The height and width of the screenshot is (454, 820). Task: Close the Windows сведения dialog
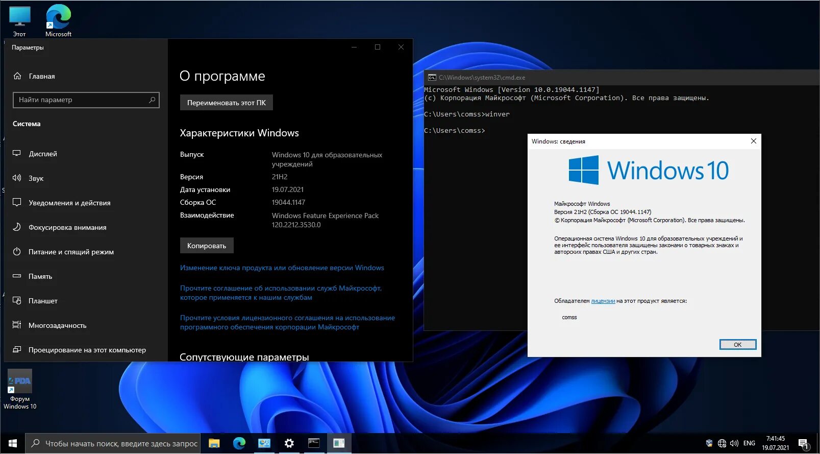pos(754,141)
